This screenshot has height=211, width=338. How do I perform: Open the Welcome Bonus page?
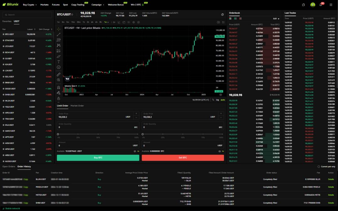pyautogui.click(x=116, y=5)
